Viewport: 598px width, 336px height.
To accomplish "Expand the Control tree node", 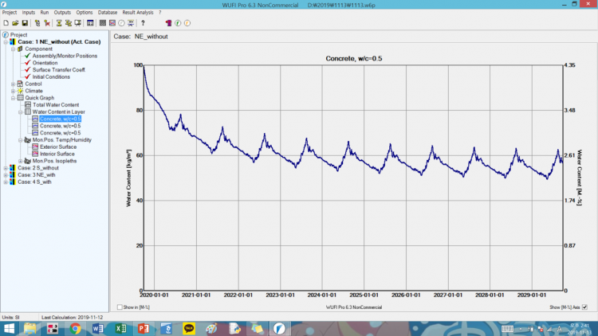I will 12,84.
